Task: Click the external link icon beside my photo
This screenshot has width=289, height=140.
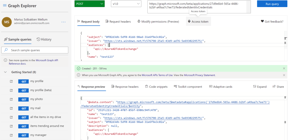Action: (11, 99)
